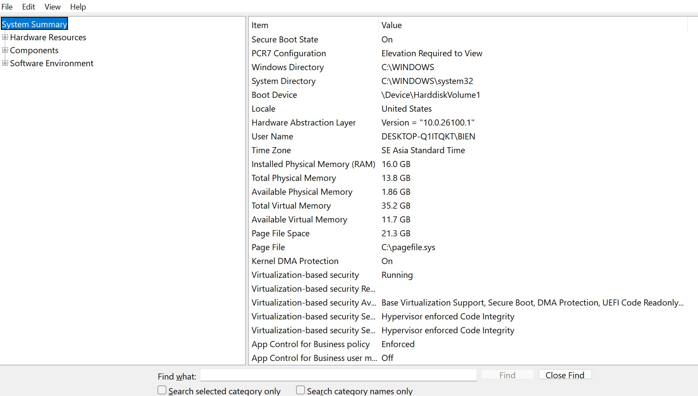The height and width of the screenshot is (396, 698).
Task: Select the Secure Boot State row
Action: [285, 39]
